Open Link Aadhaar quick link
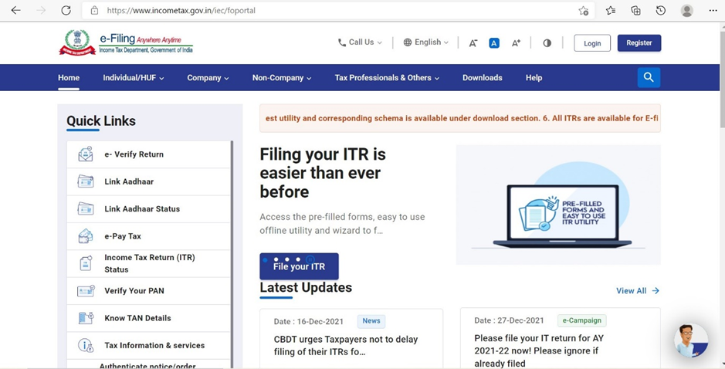This screenshot has height=369, width=725. [x=148, y=181]
